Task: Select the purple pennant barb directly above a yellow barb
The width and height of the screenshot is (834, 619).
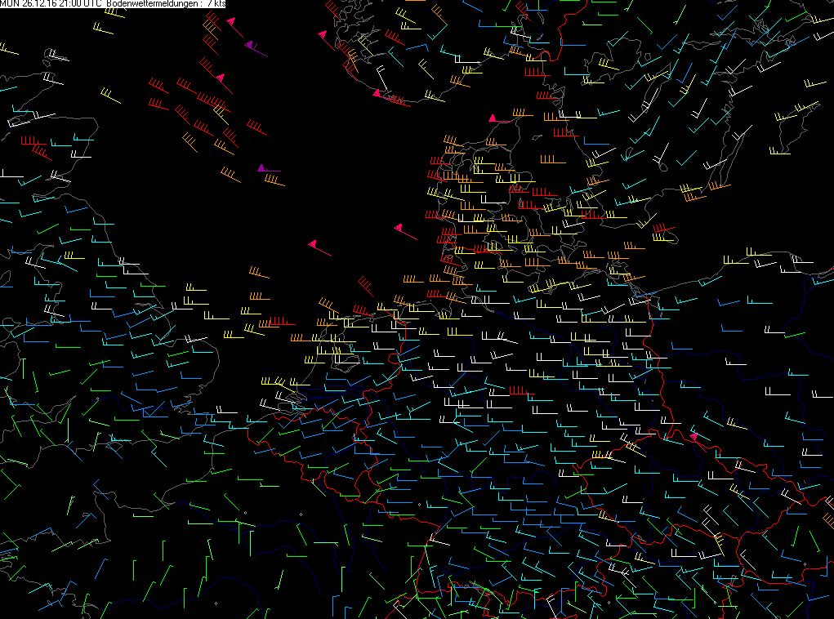Action: 269,169
